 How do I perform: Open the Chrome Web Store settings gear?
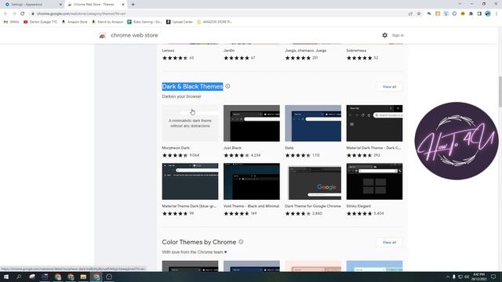pos(385,35)
